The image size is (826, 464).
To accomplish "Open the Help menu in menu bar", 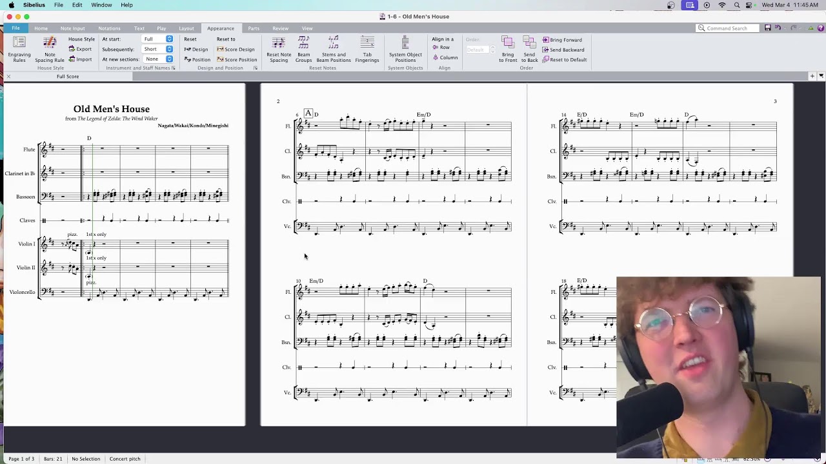I will [126, 5].
